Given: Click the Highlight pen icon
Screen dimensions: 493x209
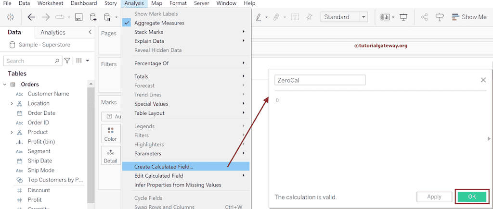Looking at the screenshot, I should click(259, 17).
